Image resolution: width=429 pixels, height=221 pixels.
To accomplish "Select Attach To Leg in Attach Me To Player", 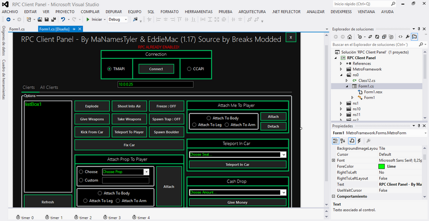I will coord(194,125).
